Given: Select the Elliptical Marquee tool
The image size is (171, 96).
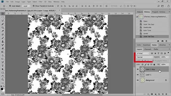Looking at the screenshot, I should (3, 17).
